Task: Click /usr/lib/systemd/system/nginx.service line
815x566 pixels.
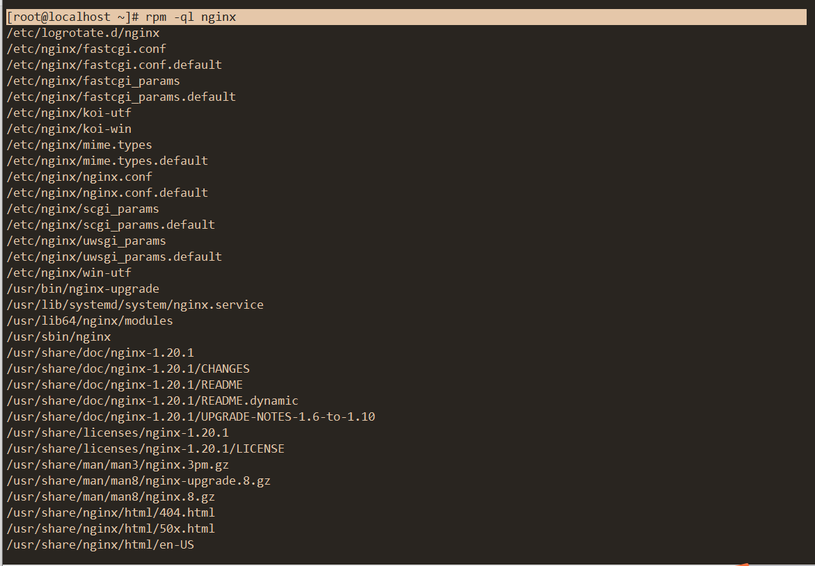Action: [135, 305]
